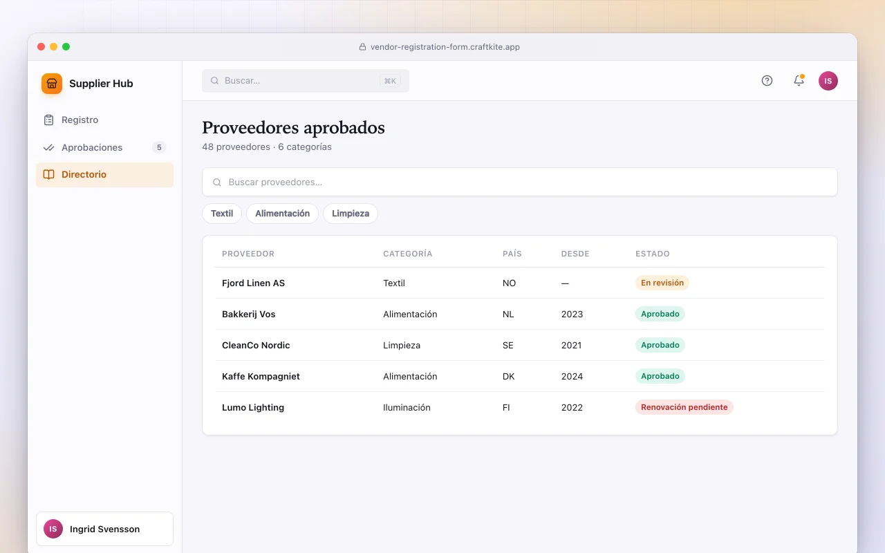Click the Directorio book icon
Viewport: 885px width, 553px height.
[x=48, y=175]
